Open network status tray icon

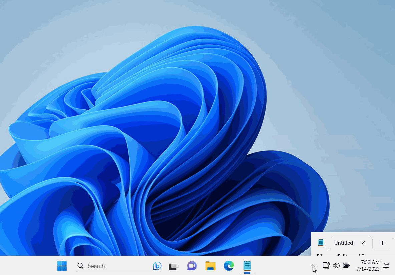point(326,266)
